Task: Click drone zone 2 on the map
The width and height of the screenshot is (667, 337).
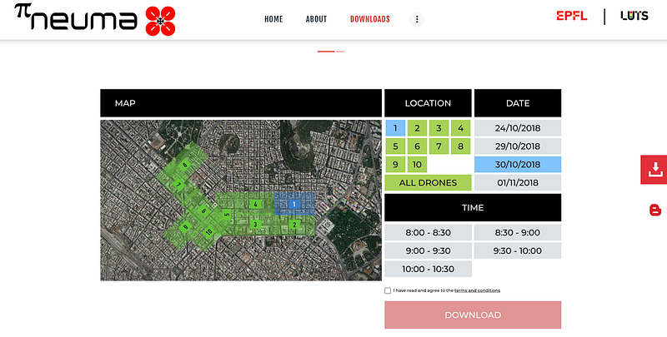Action: 294,225
